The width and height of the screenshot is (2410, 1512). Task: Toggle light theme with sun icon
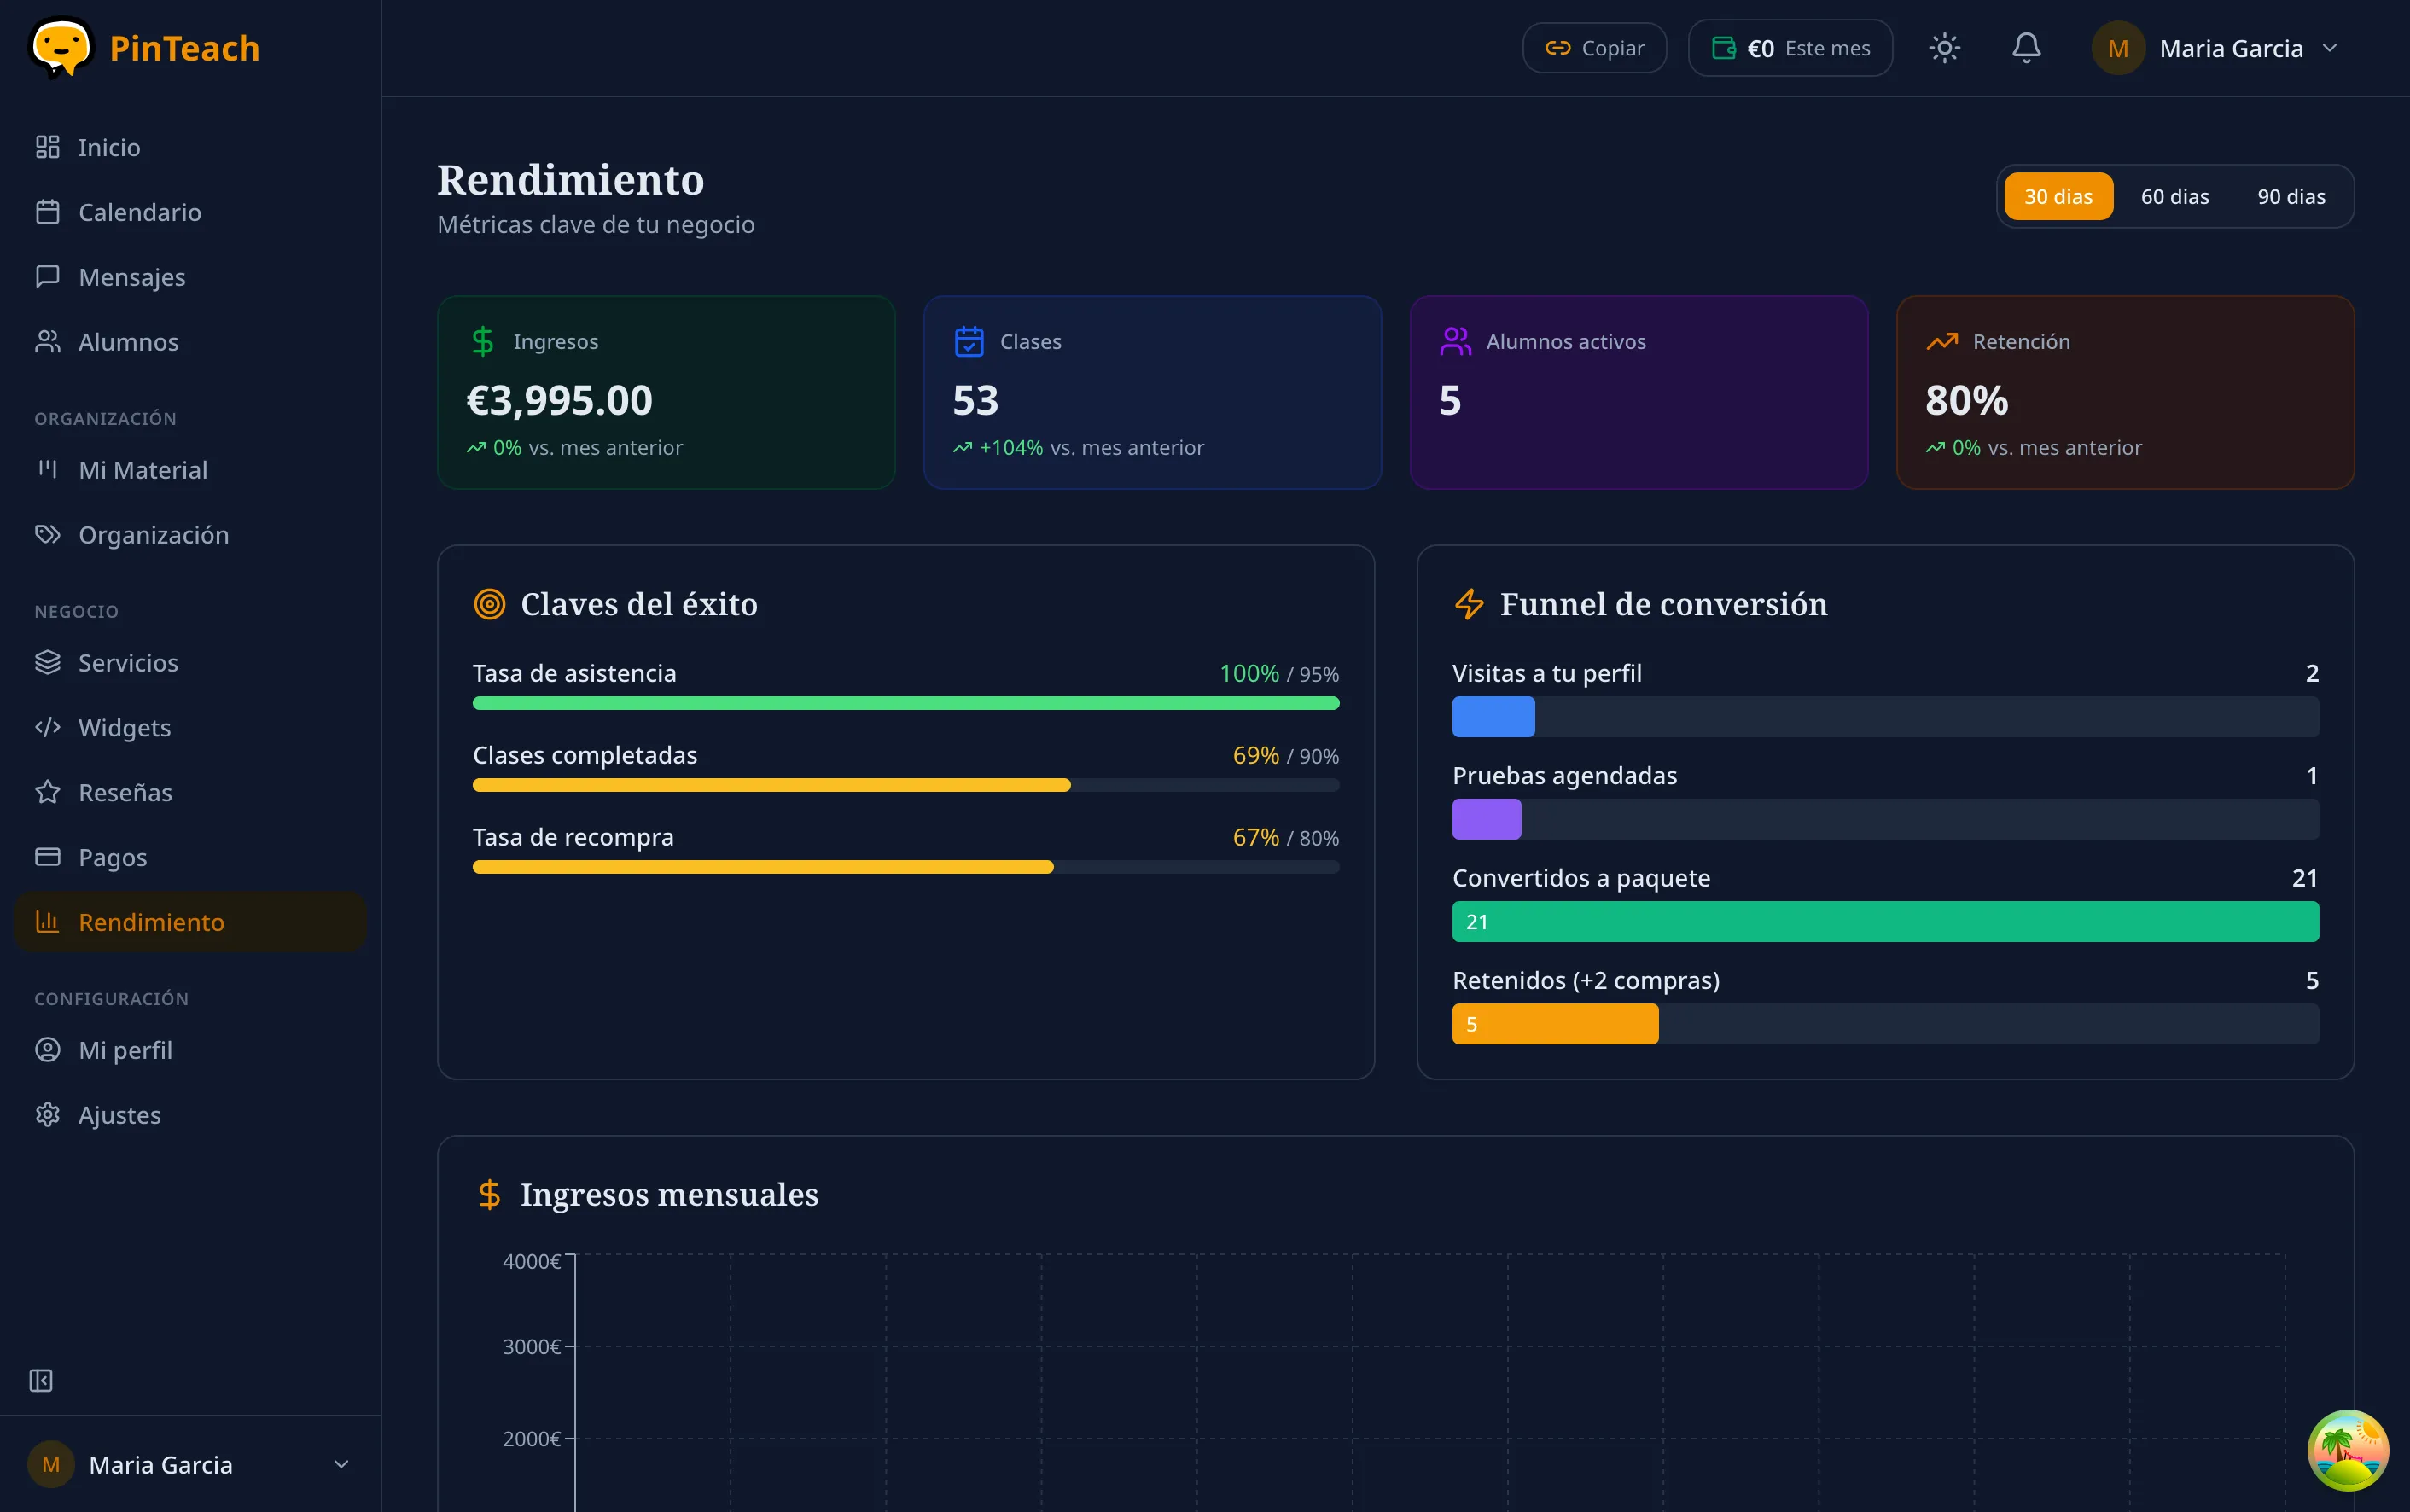(1943, 47)
